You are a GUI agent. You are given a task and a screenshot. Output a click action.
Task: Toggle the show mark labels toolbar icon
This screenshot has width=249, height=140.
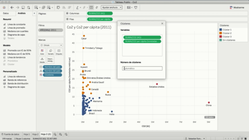(x=91, y=7)
